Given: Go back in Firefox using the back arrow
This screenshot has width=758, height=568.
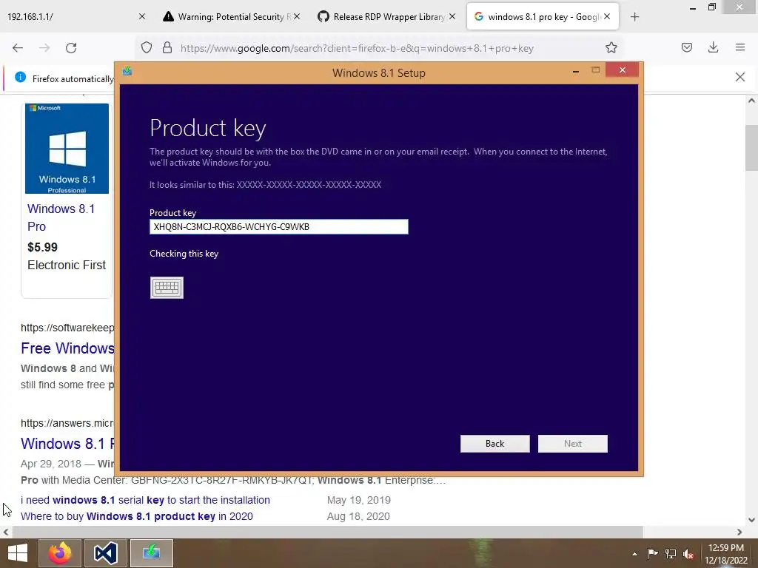Looking at the screenshot, I should [x=18, y=48].
